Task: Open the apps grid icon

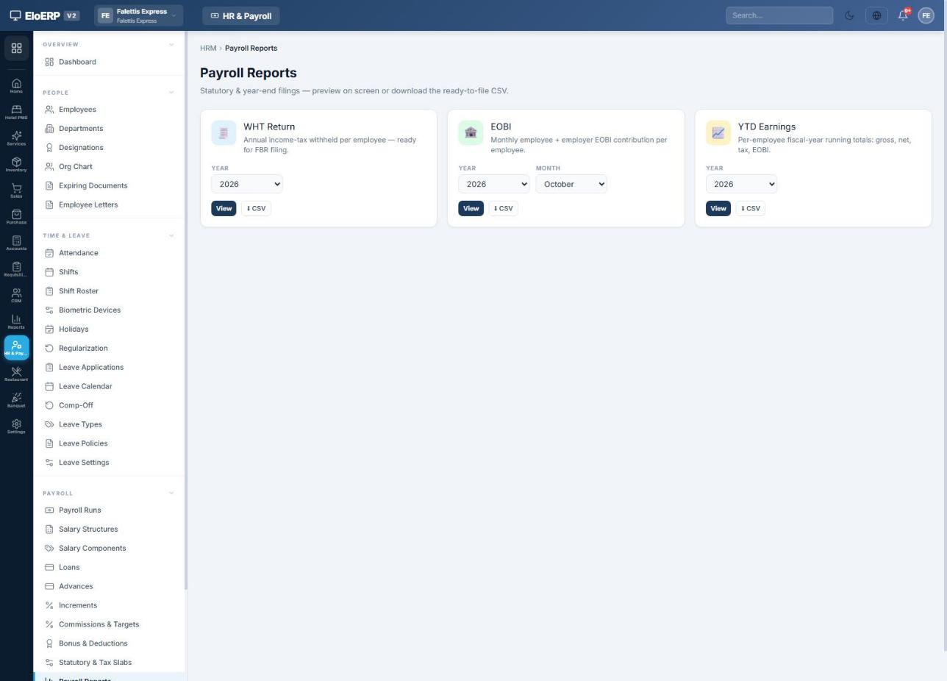Action: point(16,49)
